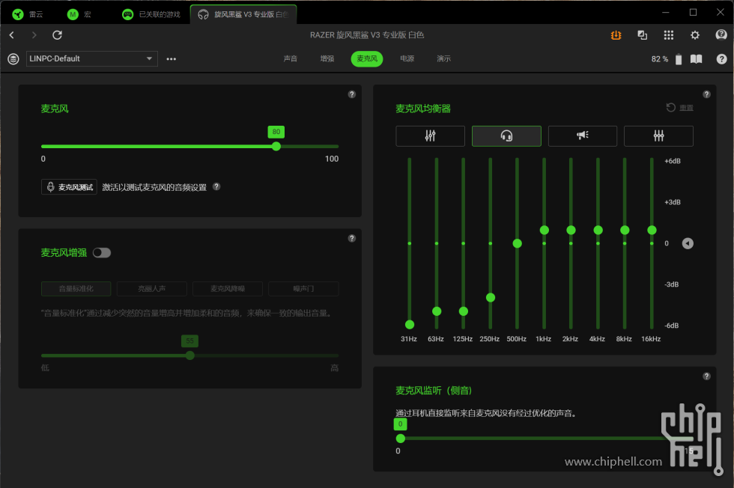Click the -6dB scale label

point(672,326)
